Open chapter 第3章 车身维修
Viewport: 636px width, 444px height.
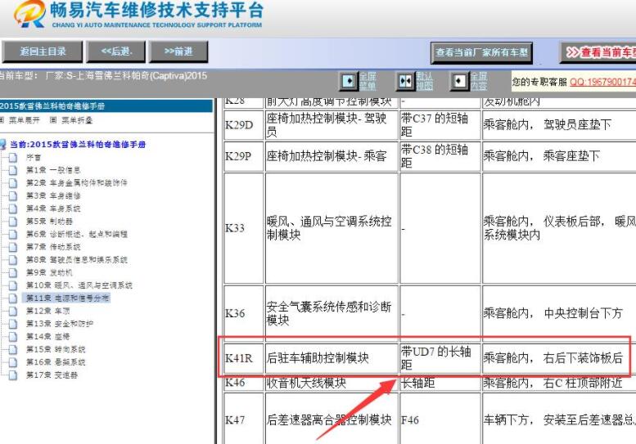coord(53,196)
